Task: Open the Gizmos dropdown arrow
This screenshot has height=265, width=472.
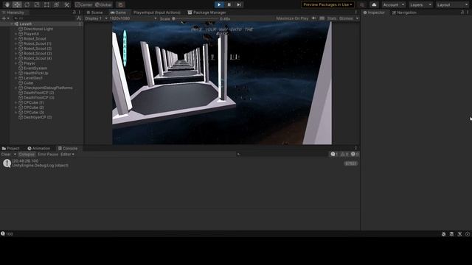Action: coord(357,18)
